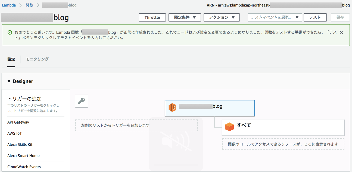This screenshot has height=172, width=352.
Task: Click the テスト button
Action: click(x=315, y=17)
